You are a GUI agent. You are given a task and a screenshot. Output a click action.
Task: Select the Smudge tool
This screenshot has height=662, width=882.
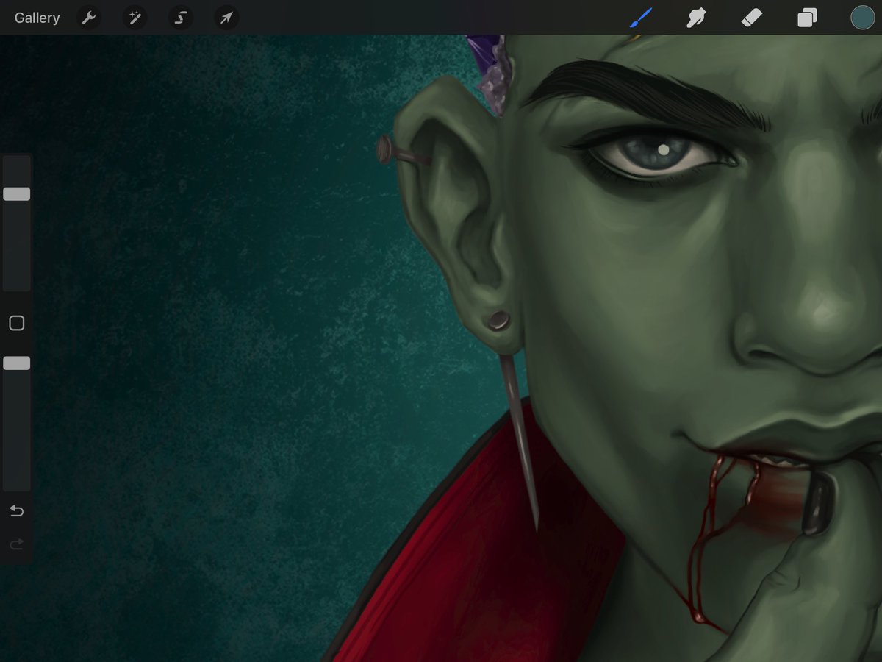(696, 18)
